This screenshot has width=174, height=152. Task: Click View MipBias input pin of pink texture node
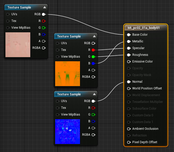[8, 28]
